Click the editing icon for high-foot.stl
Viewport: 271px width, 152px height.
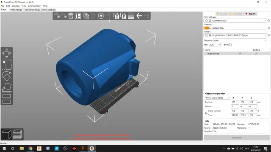256,54
